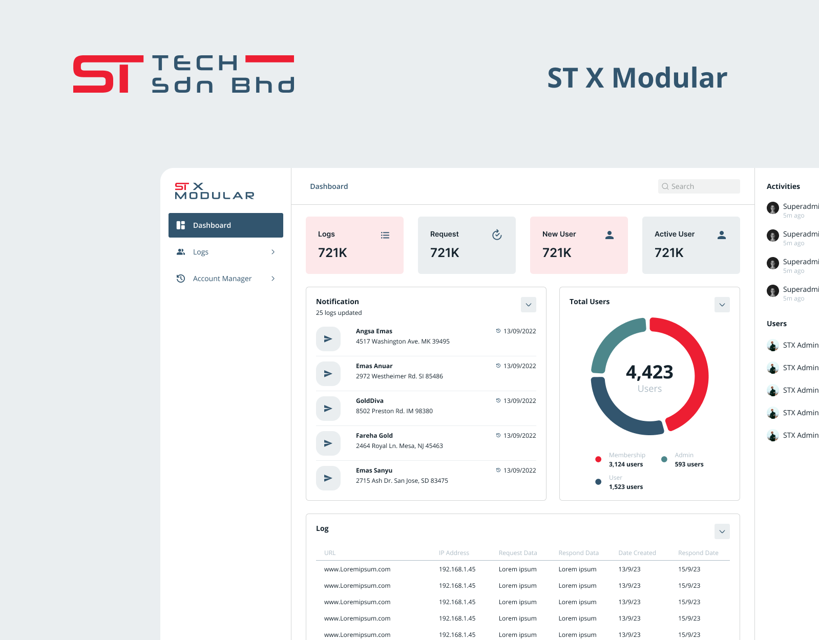819x640 pixels.
Task: Click clock icon on Angsa Emas date
Action: point(498,331)
